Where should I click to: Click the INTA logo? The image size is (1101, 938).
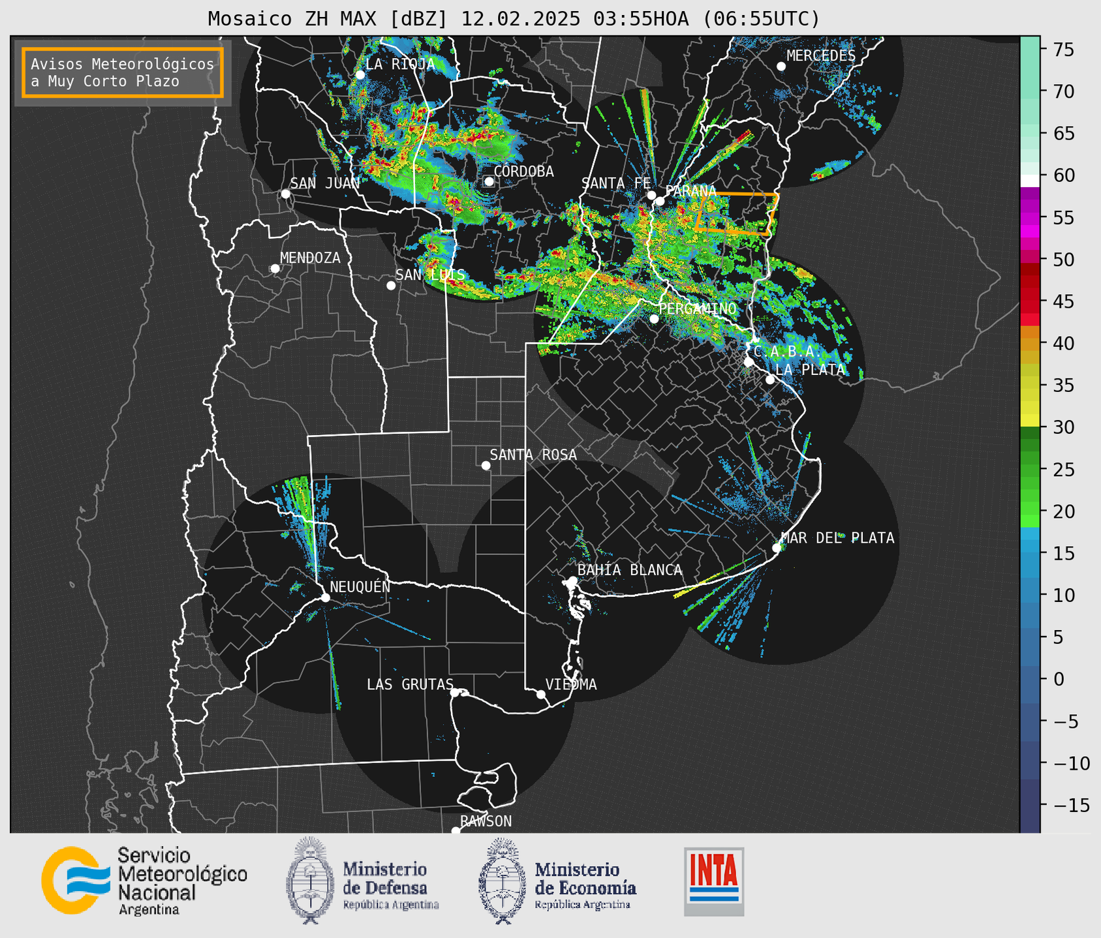click(x=714, y=881)
